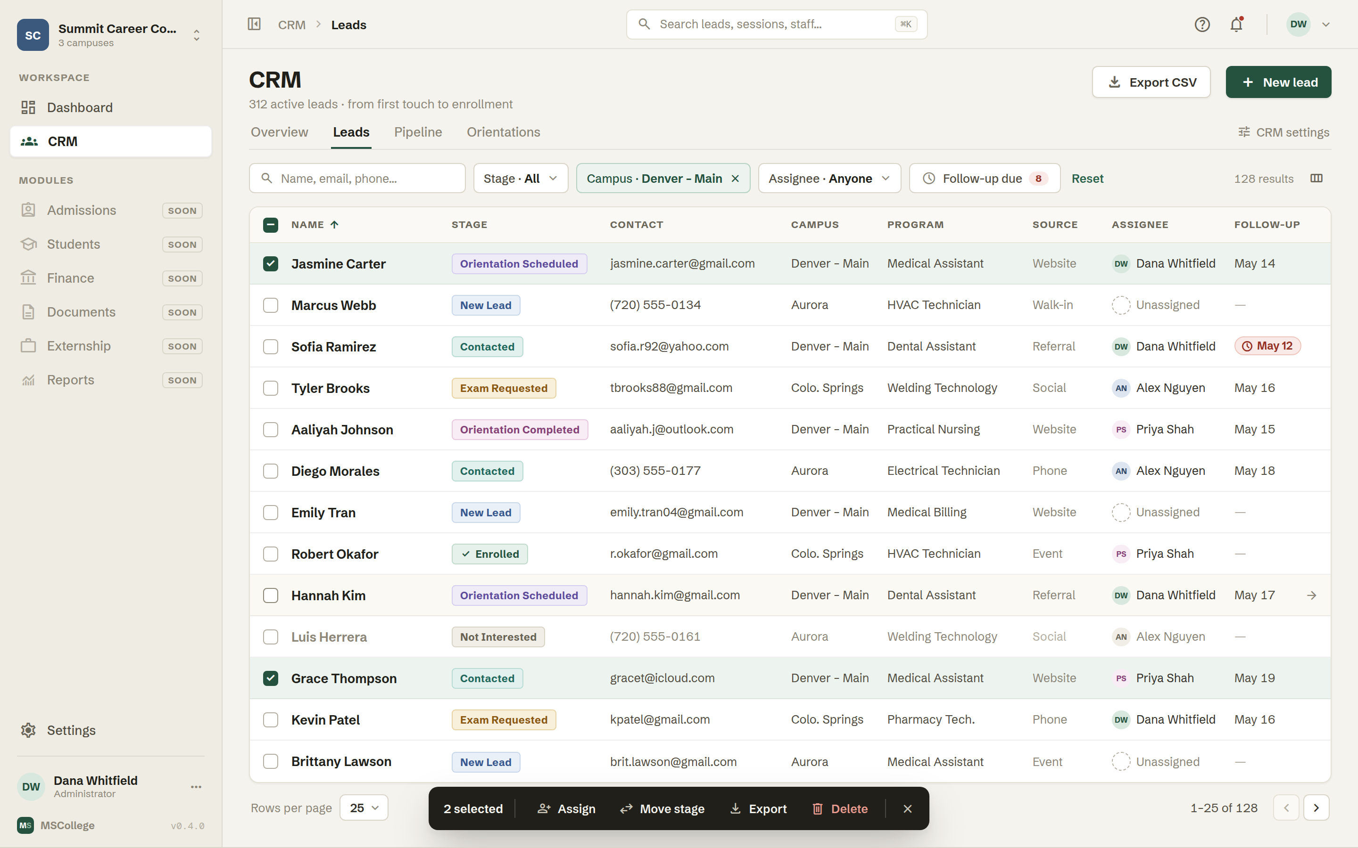Click Move stage in the bulk bar
1358x848 pixels.
tap(662, 808)
